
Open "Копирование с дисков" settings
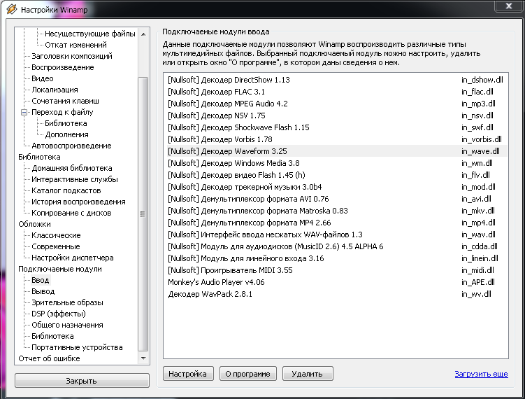pos(71,213)
